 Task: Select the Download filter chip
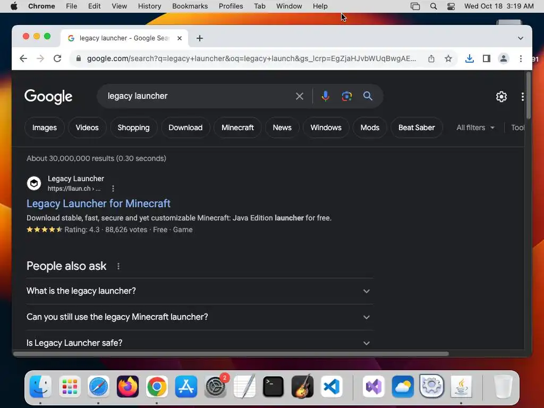coord(185,127)
